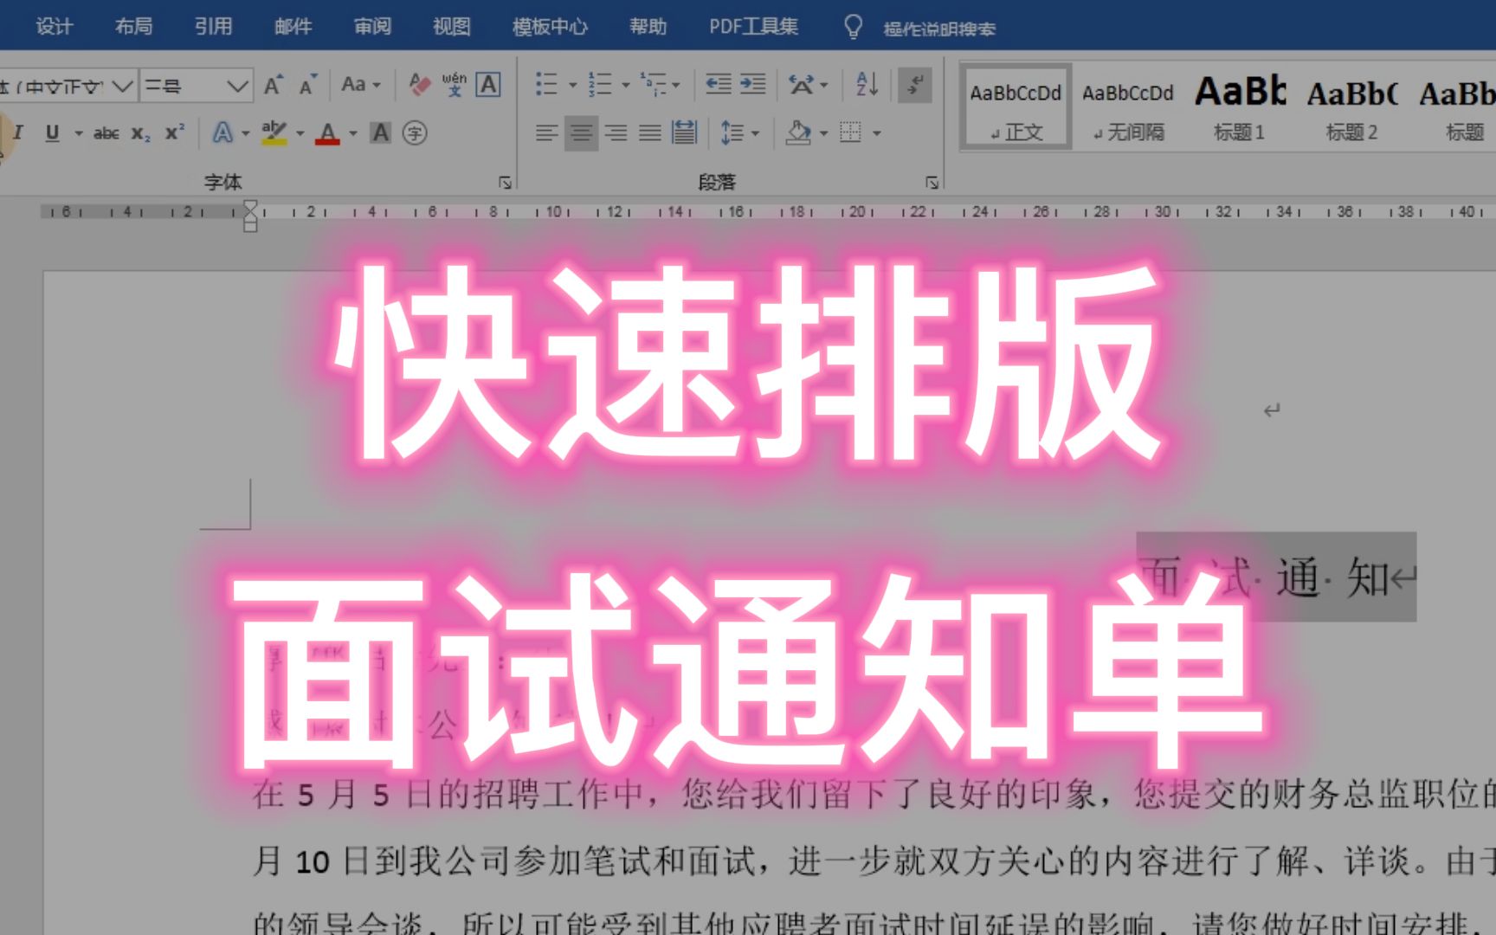Toggle strikethrough abc formatting
Viewport: 1496px width, 935px height.
106,133
